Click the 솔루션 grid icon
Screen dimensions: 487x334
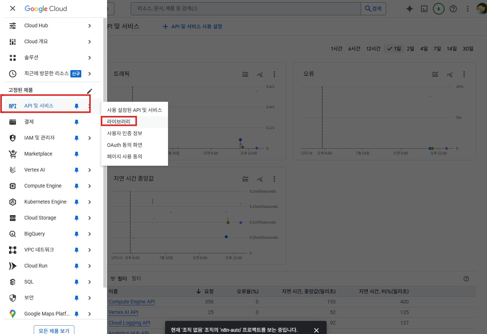[13, 58]
